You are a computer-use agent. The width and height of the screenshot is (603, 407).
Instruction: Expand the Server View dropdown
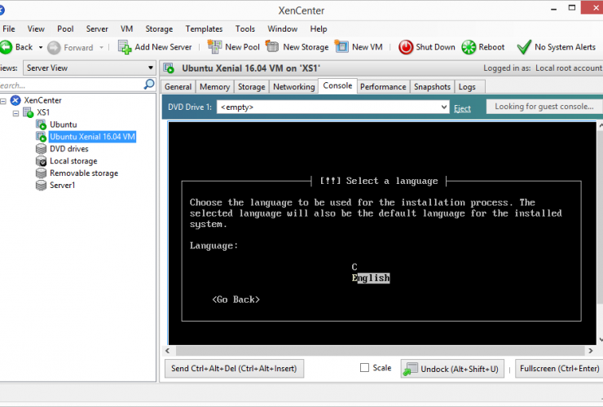(151, 68)
